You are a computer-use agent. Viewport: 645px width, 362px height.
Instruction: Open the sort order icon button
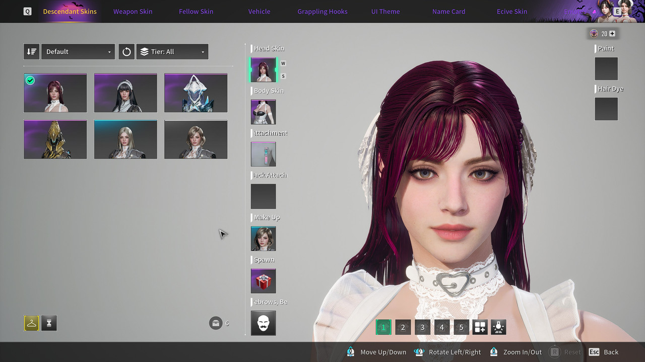click(x=31, y=52)
